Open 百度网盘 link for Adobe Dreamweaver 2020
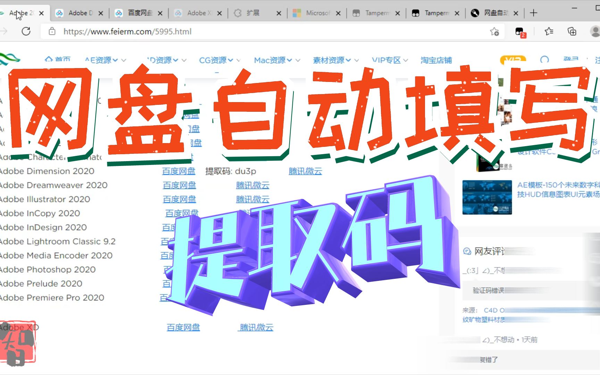Screen dimensions: 600x375 (x=180, y=185)
